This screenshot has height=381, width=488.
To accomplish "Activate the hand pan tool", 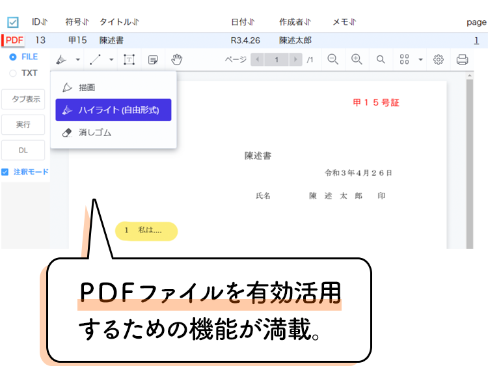I will tap(177, 59).
